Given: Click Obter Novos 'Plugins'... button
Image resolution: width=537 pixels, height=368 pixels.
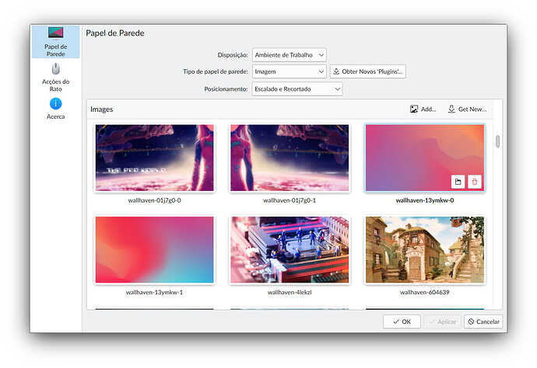Looking at the screenshot, I should (368, 71).
